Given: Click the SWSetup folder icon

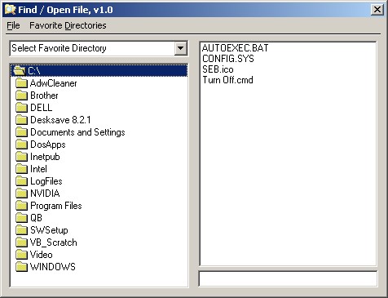Looking at the screenshot, I should [21, 230].
